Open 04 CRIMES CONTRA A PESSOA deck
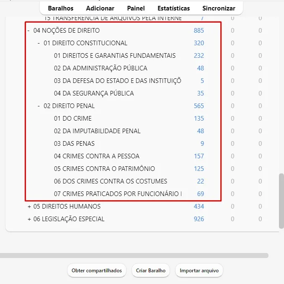This screenshot has width=284, height=284. coord(96,156)
